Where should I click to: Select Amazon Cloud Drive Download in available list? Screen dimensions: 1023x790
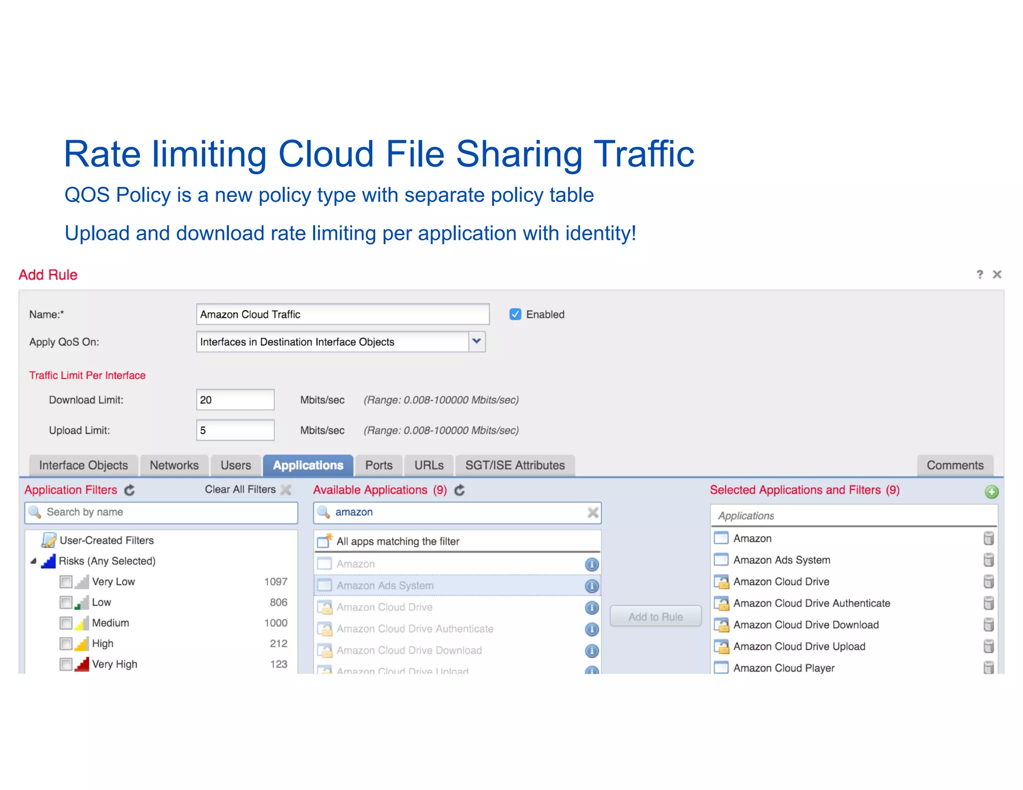click(457, 650)
